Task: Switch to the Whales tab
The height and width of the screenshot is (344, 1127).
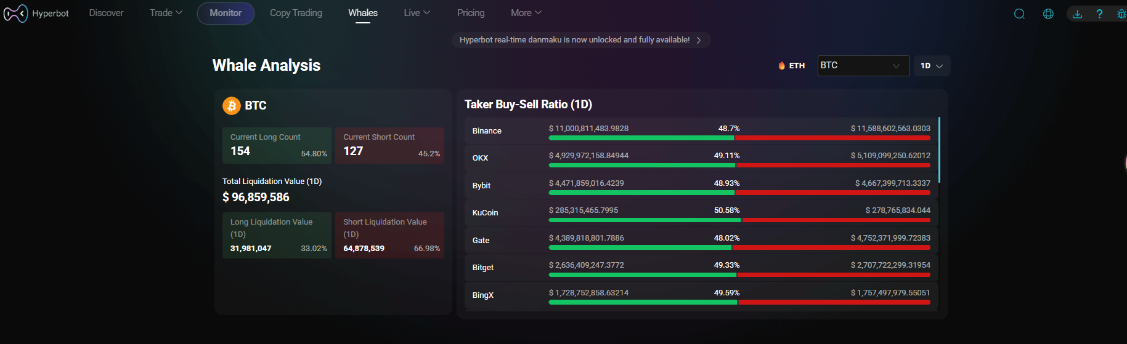Action: click(x=363, y=13)
